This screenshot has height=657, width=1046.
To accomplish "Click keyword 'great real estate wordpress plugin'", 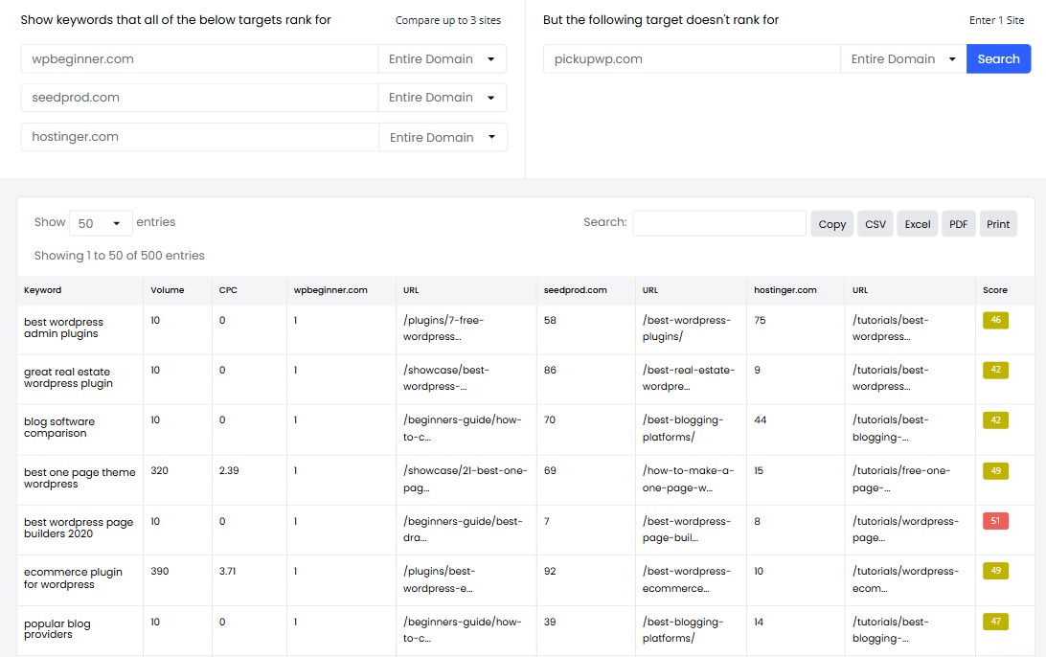I will tap(68, 377).
